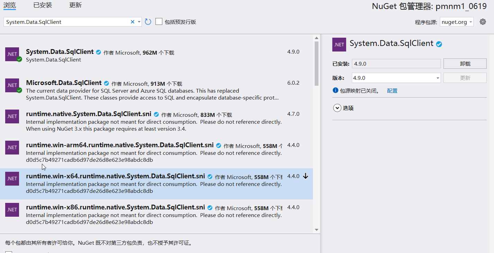Open the 程序包源 nuget.org dropdown

[457, 22]
